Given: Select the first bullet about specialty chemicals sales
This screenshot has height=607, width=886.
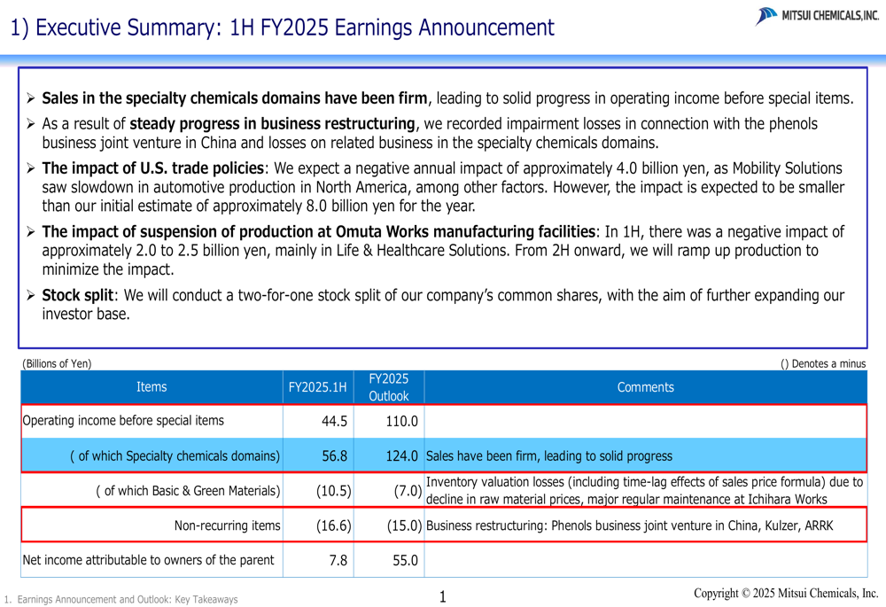Looking at the screenshot, I should 447,98.
